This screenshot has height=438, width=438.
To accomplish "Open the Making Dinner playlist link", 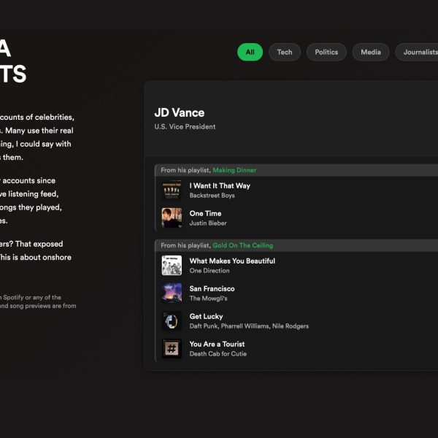I will 234,170.
